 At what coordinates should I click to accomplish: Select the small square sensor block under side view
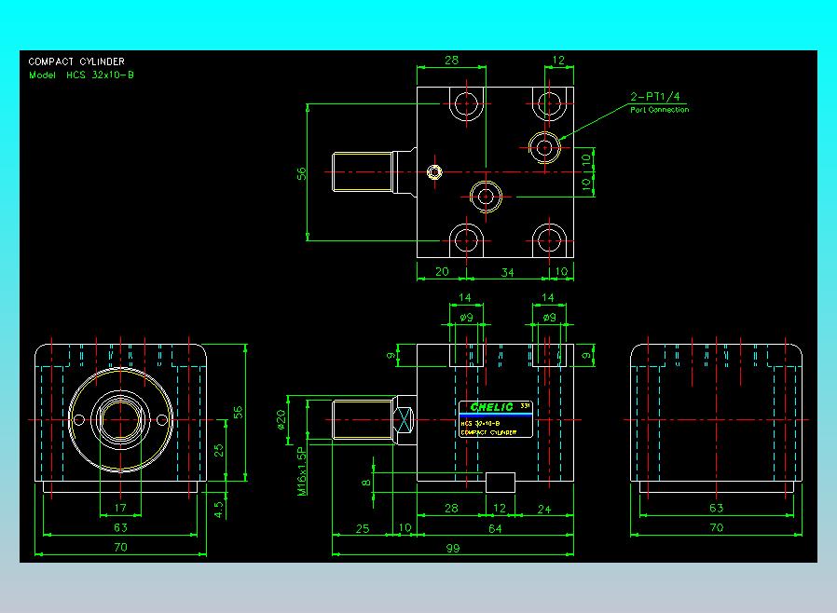(x=501, y=483)
